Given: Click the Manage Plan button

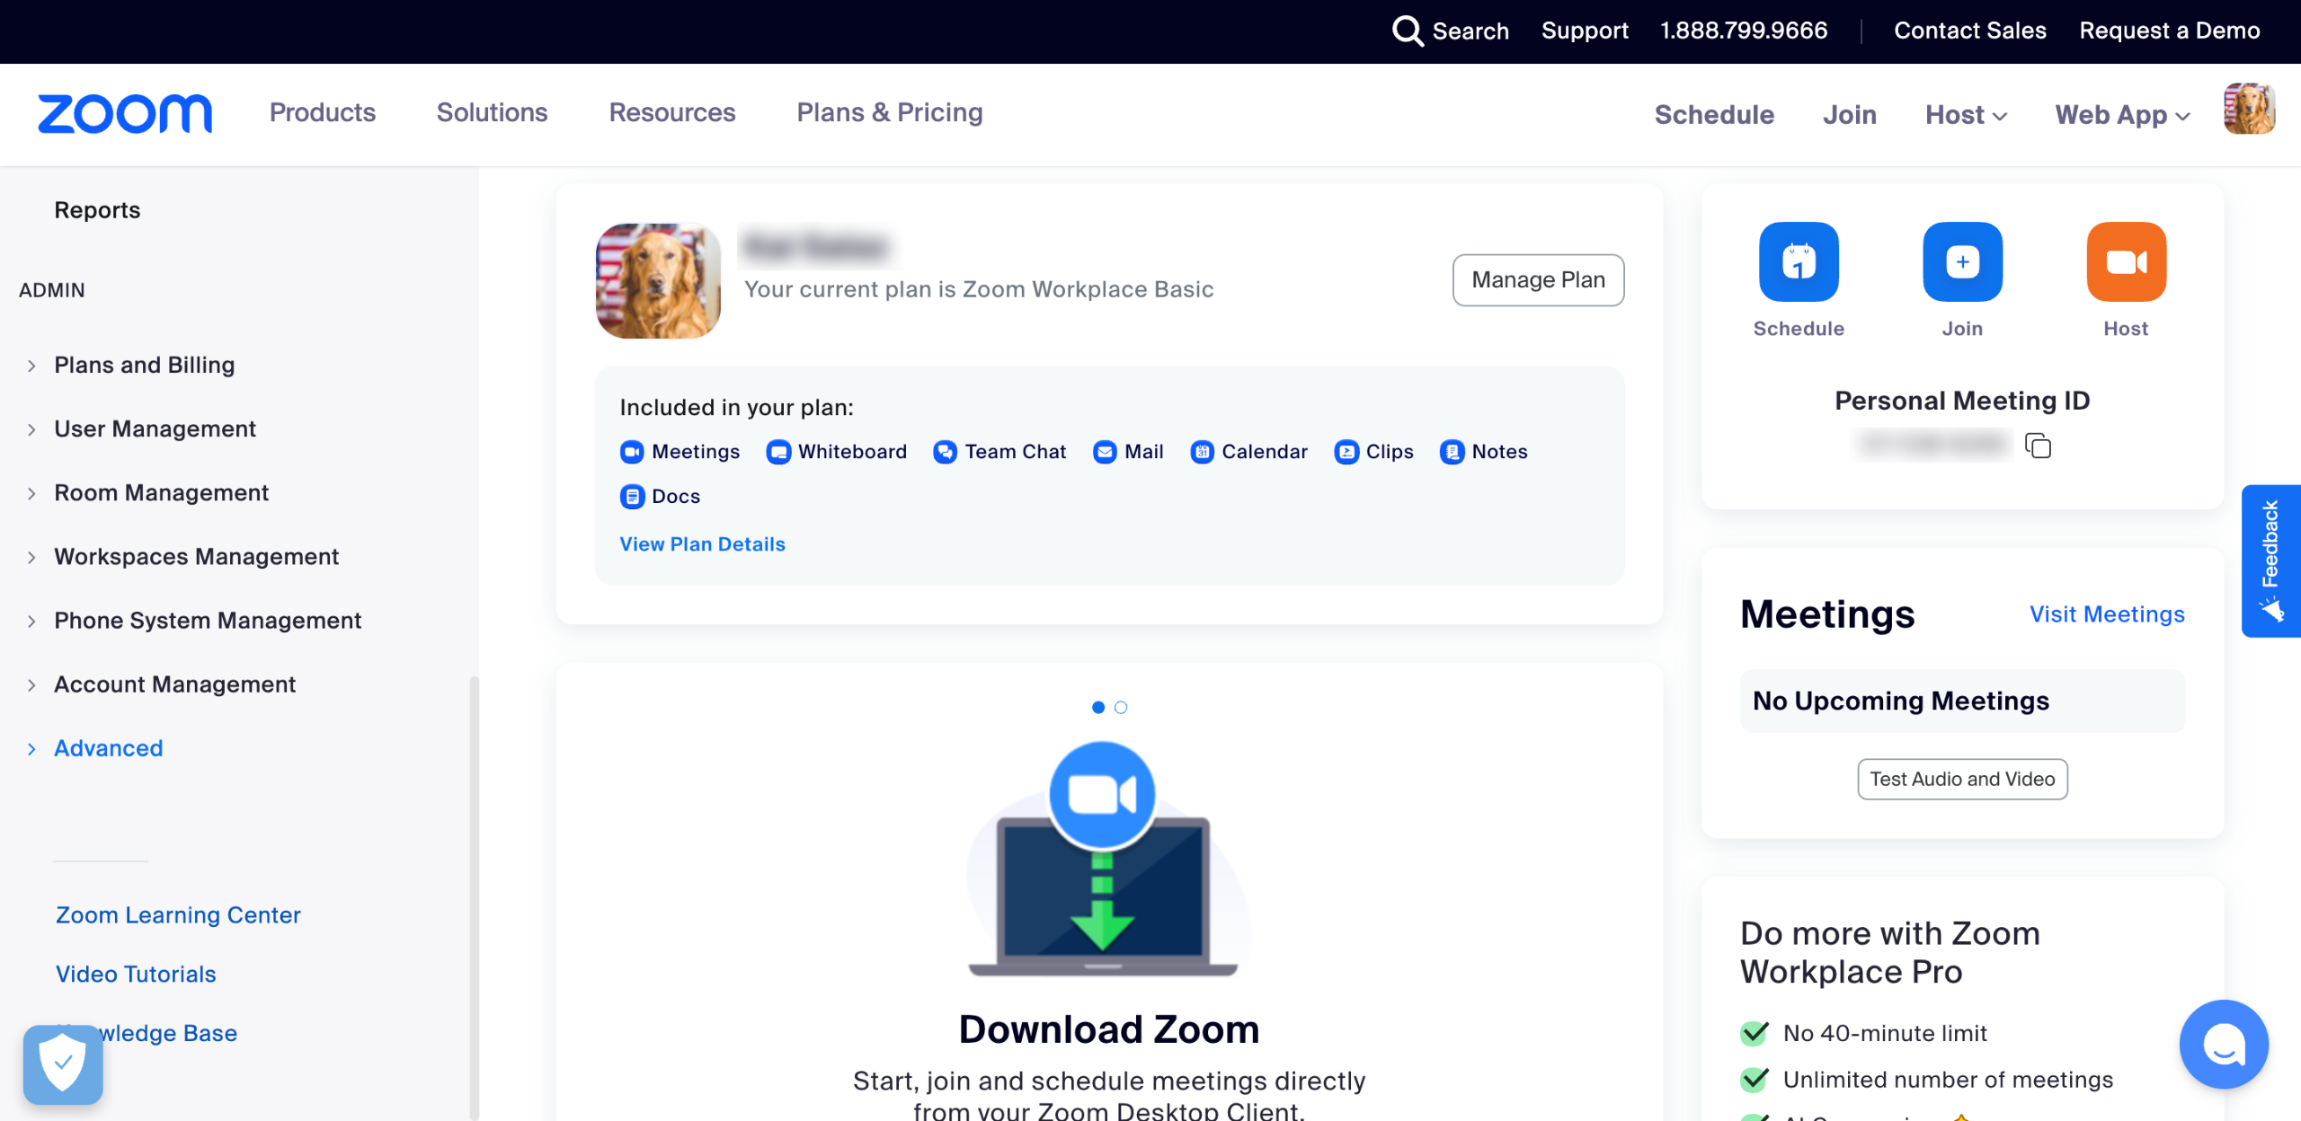Looking at the screenshot, I should pos(1538,280).
